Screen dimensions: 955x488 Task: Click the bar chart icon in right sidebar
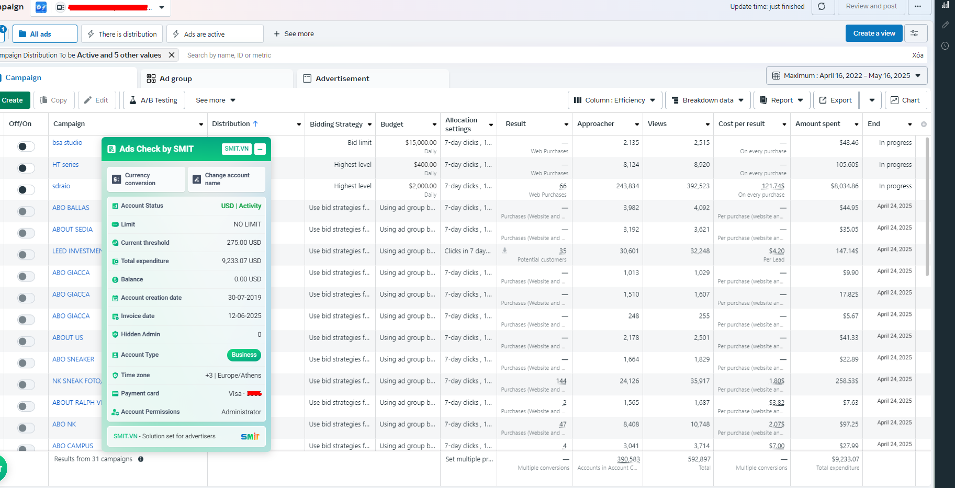(x=945, y=5)
